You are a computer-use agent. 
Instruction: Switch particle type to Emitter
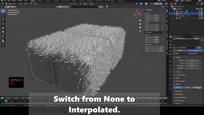(180, 50)
